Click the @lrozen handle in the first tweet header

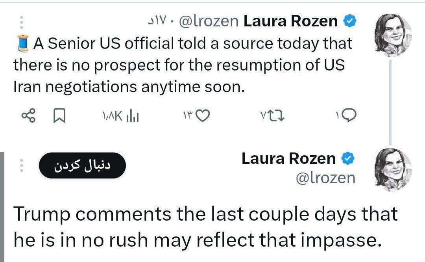[x=209, y=21]
